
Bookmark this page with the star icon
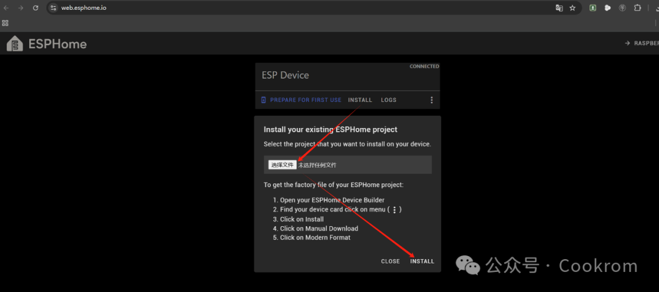click(x=572, y=7)
